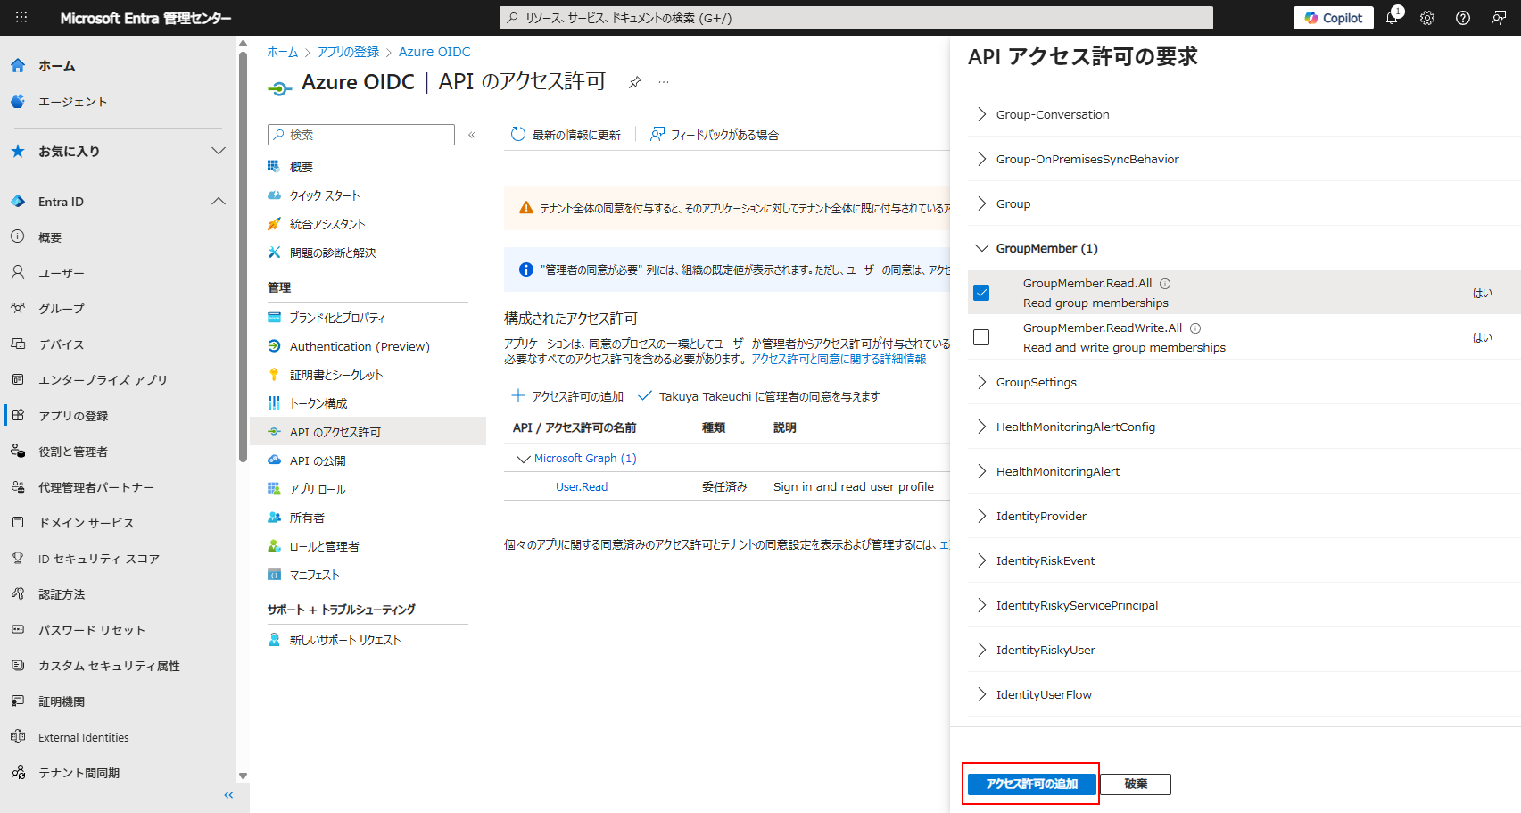Open アクセス許可と同意に関する詳細情報 link
The height and width of the screenshot is (813, 1521).
pyautogui.click(x=839, y=359)
